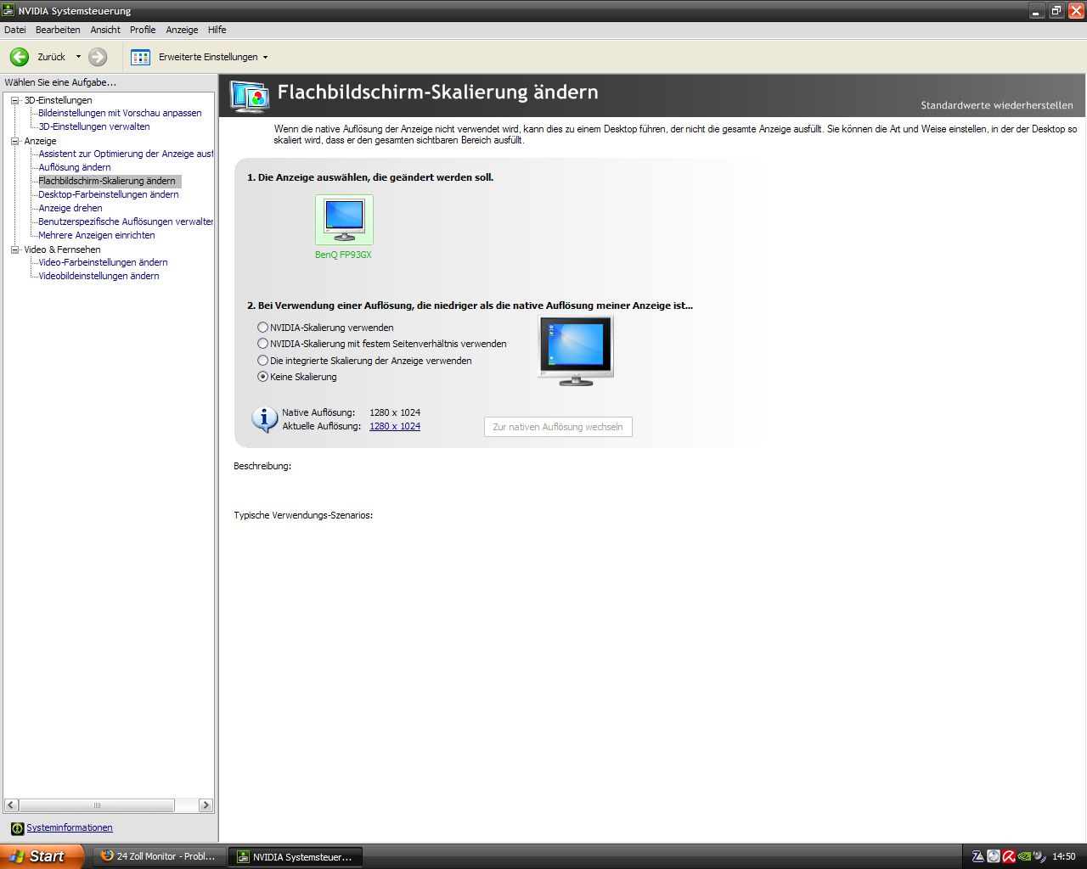Open Desktop-Farbeinstellungen ändern
This screenshot has height=869, width=1087.
click(109, 194)
